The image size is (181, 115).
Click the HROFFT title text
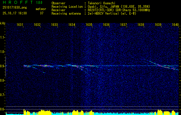pos(18,2)
